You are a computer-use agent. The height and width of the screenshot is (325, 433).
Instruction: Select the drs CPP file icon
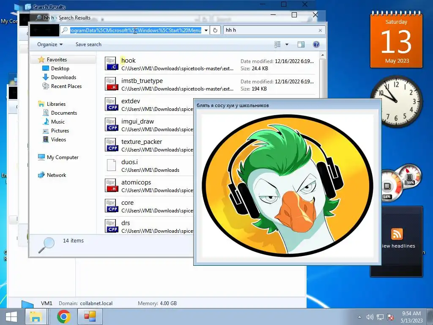pos(112,226)
